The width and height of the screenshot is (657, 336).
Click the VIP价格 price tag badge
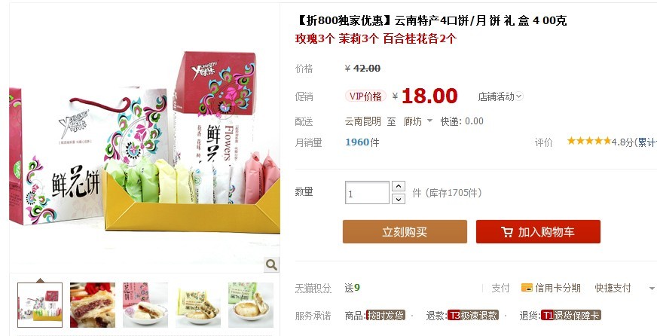click(x=365, y=96)
